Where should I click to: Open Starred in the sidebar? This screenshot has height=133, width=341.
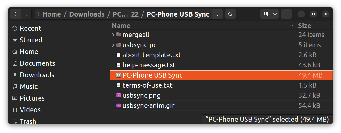coord(31,40)
